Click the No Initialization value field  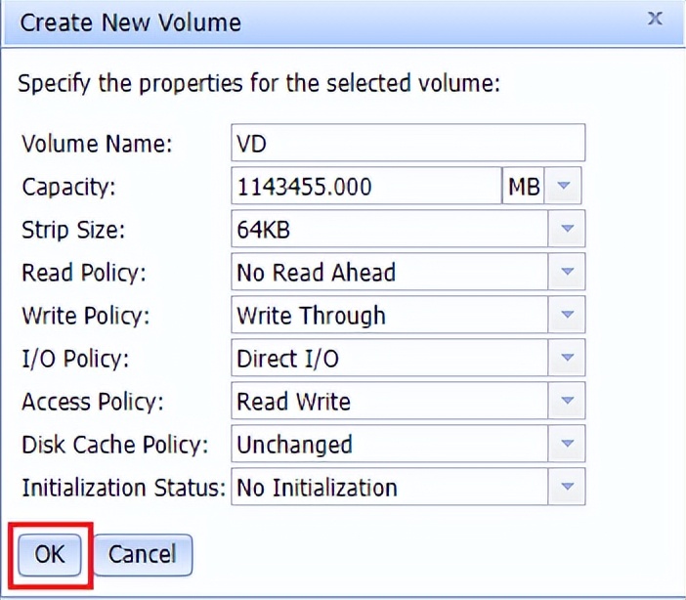[389, 487]
